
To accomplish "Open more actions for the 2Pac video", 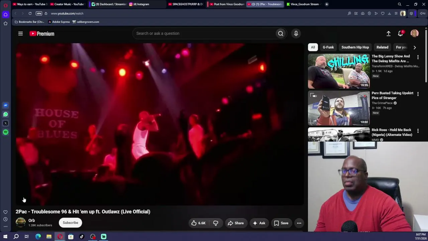I will (299, 223).
